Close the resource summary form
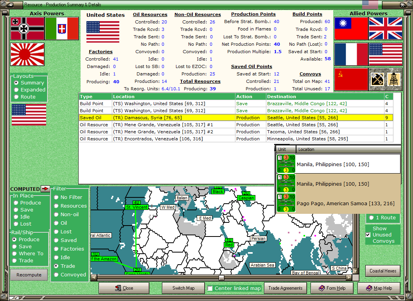 pyautogui.click(x=124, y=288)
